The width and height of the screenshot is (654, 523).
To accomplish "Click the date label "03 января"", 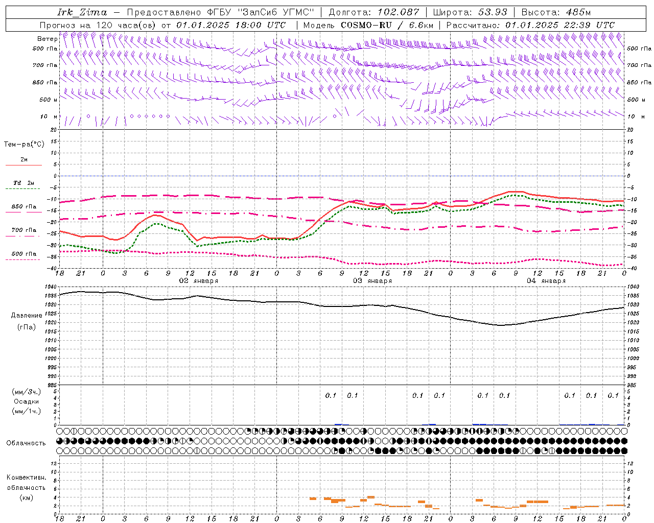I will [x=372, y=281].
